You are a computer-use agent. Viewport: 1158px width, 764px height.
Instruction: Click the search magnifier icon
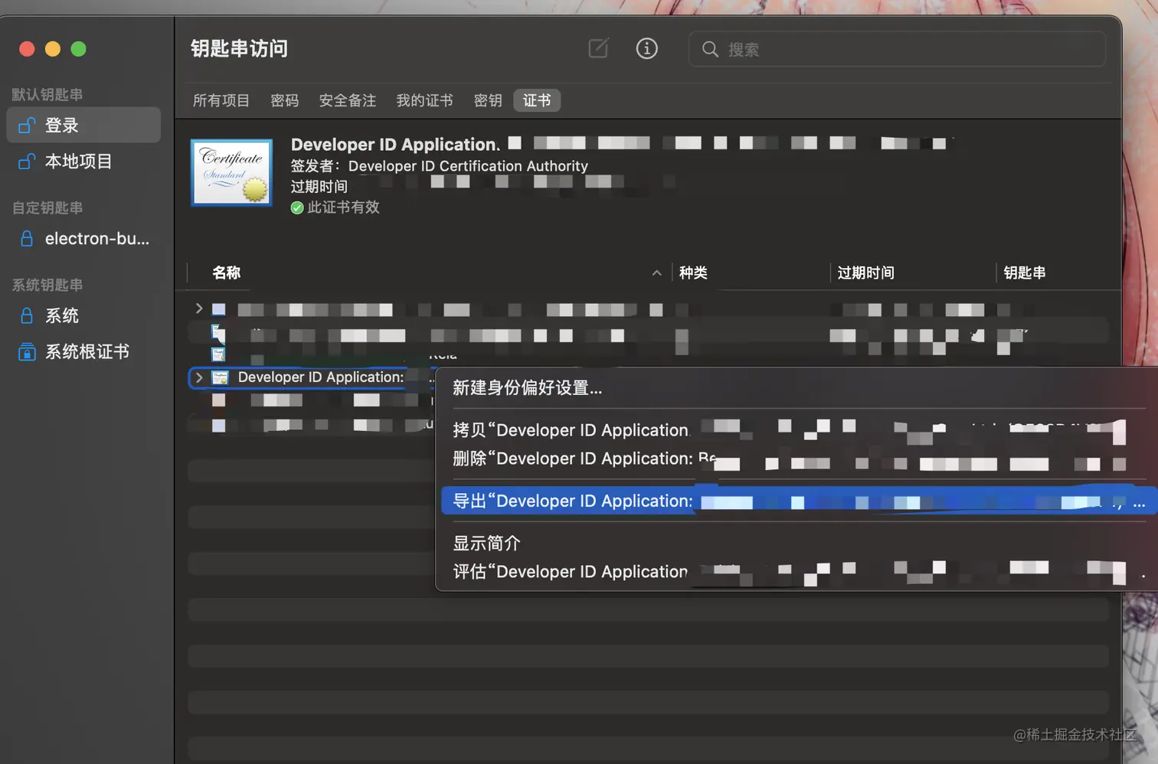[710, 49]
